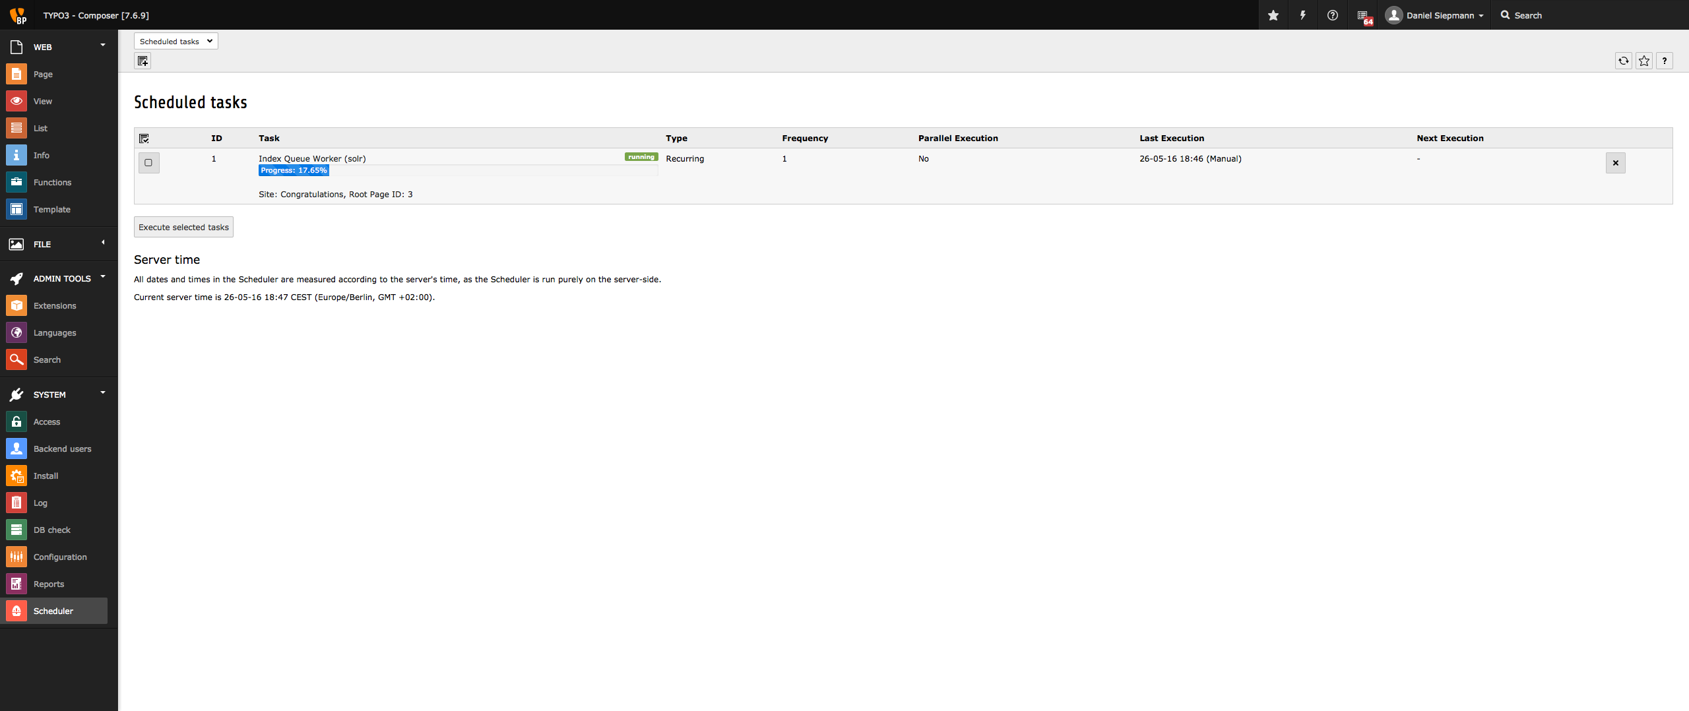
Task: Open the context help question mark button
Action: 1664,61
